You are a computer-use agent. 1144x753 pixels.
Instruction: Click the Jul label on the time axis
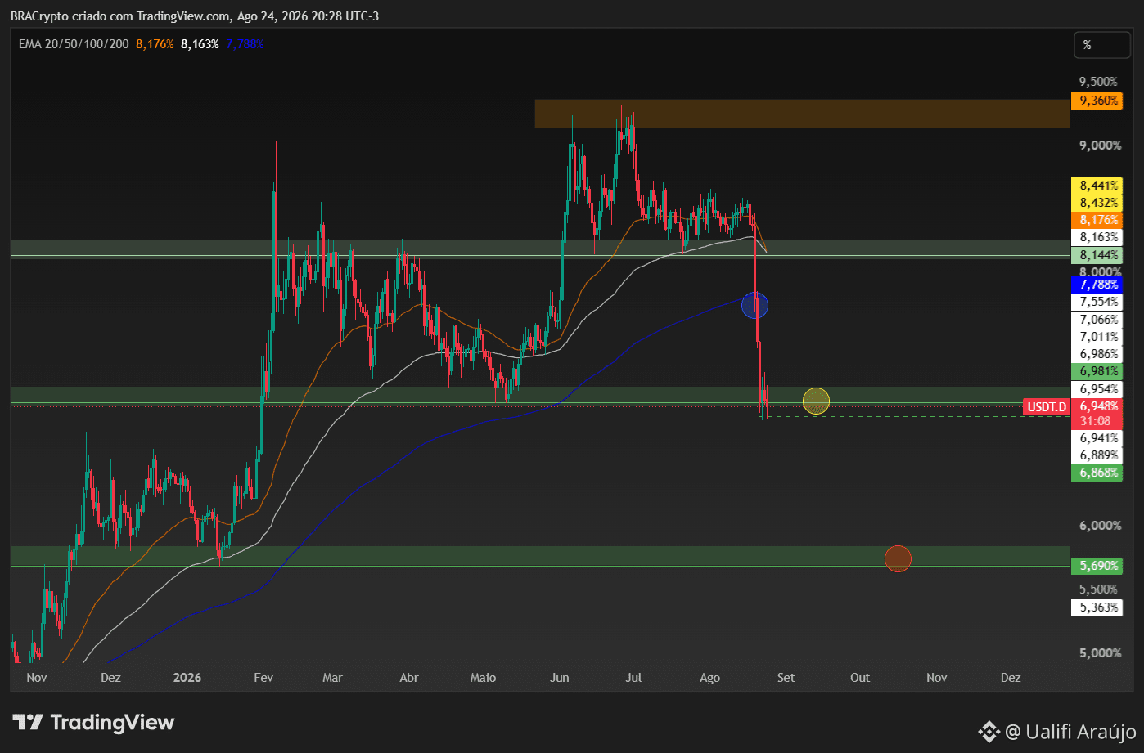tap(633, 678)
